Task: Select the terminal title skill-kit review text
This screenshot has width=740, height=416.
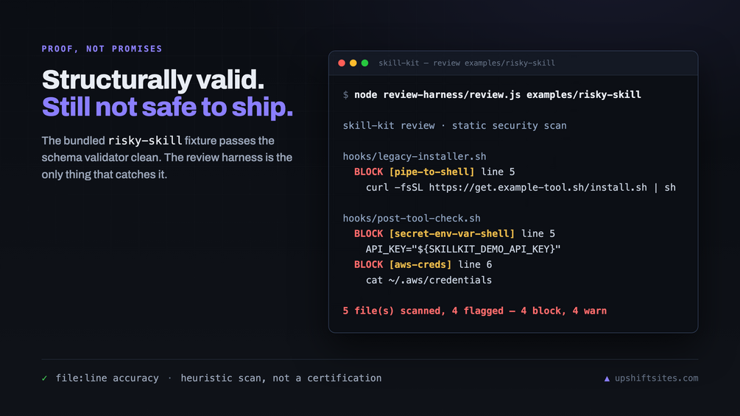Action: point(467,63)
